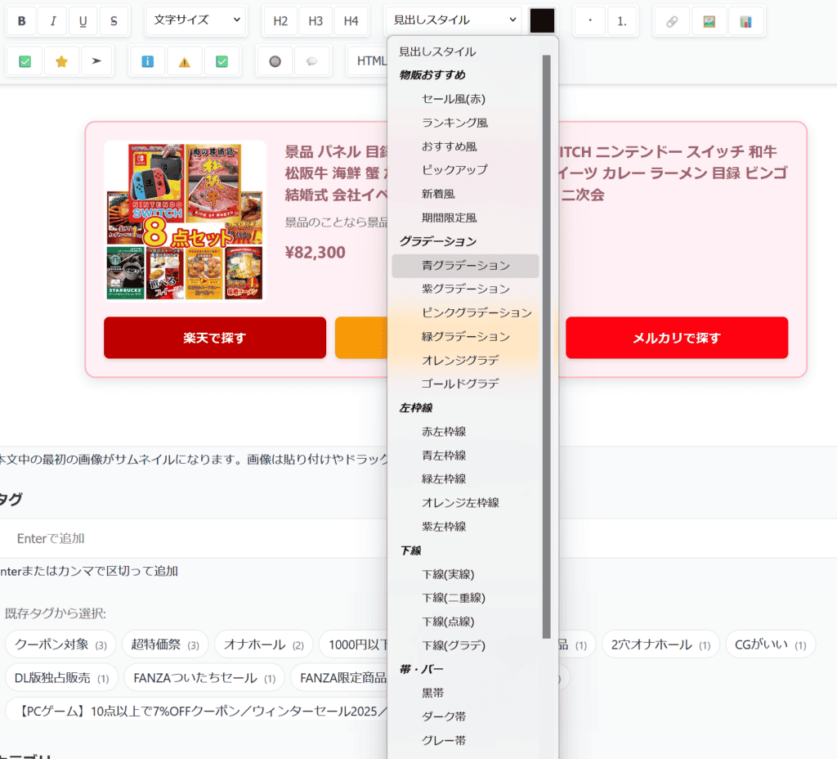Pick the セール風(赤) option

pyautogui.click(x=453, y=99)
